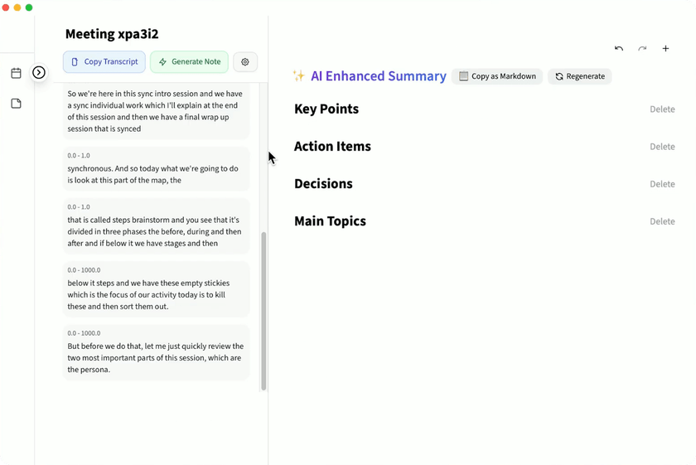Expand sidebar with the chevron arrow button
696x465 pixels.
point(39,73)
